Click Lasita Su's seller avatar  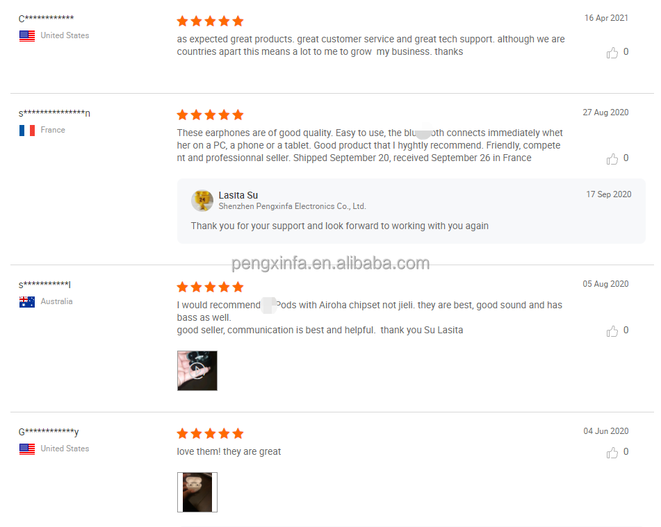click(x=202, y=200)
